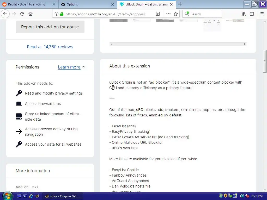Click key icon beside all websites permission

point(19,144)
